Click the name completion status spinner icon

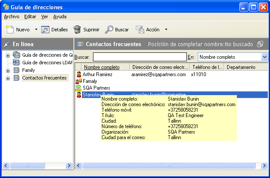click(x=260, y=44)
